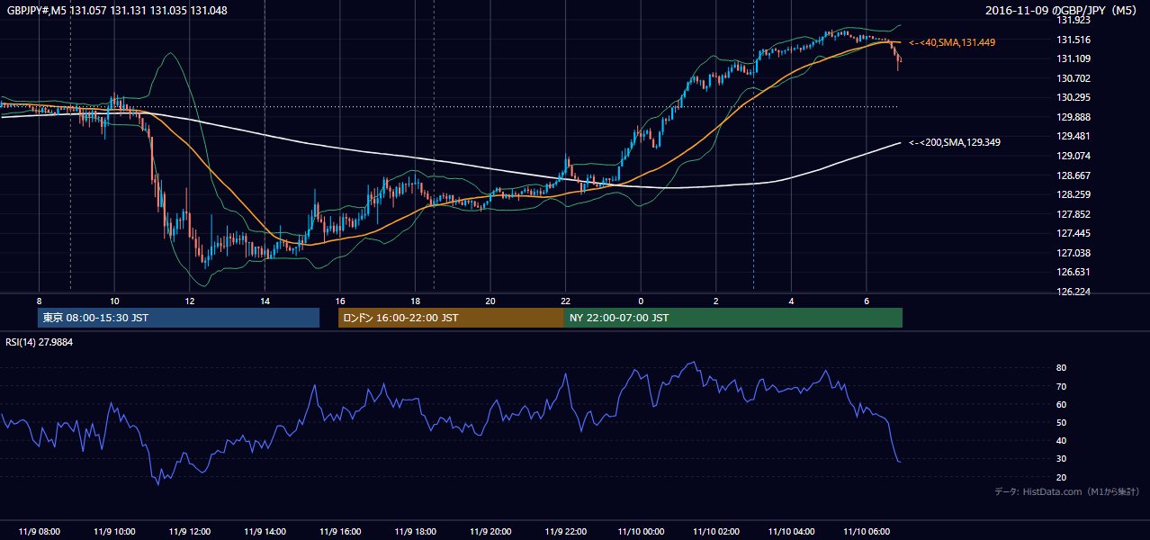The width and height of the screenshot is (1150, 540).
Task: Click hour 12 on price chart axis
Action: click(190, 301)
